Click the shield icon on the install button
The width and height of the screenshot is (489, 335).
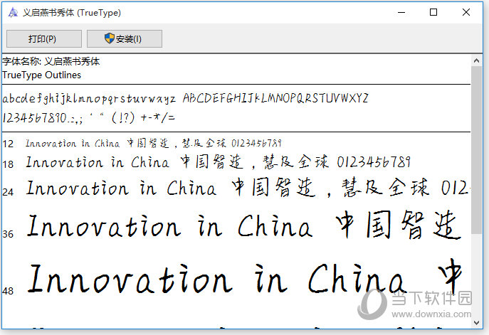coord(110,38)
